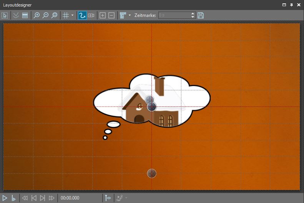Toggle the camera pan mode button
The height and width of the screenshot is (203, 304).
91,15
